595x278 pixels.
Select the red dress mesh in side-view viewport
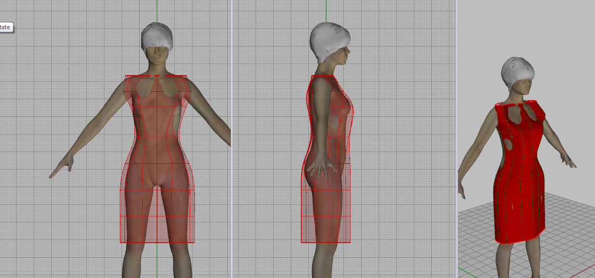pos(328,159)
